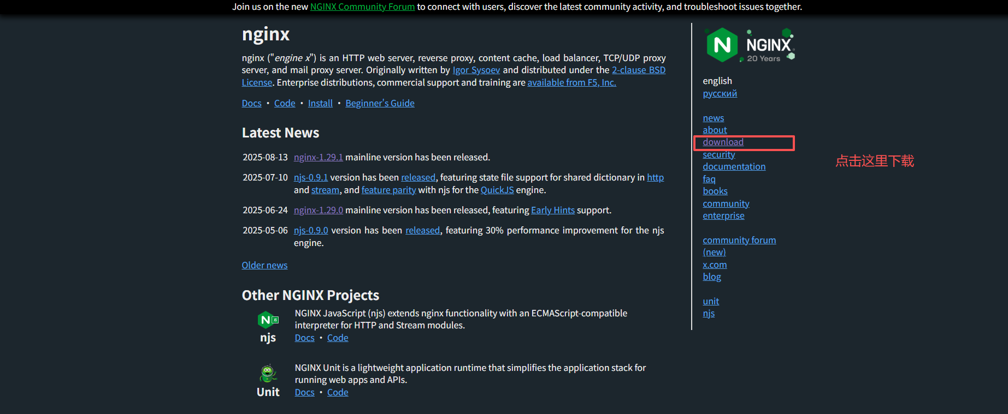This screenshot has height=414, width=1008.
Task: Open the QuickJS link
Action: click(497, 190)
